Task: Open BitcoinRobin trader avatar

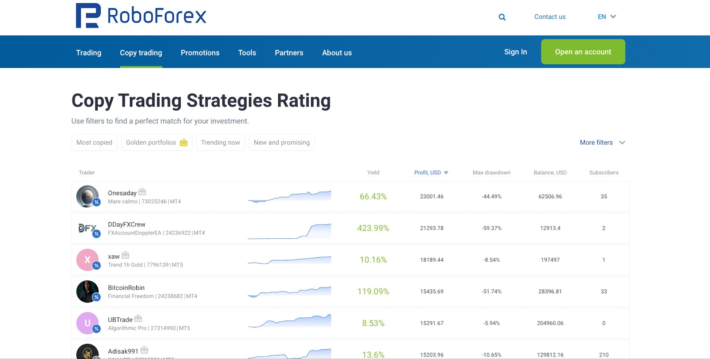Action: (x=87, y=292)
